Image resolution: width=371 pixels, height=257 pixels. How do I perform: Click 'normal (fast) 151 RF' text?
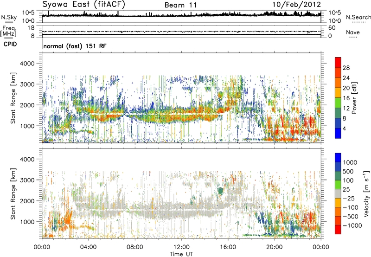75,46
